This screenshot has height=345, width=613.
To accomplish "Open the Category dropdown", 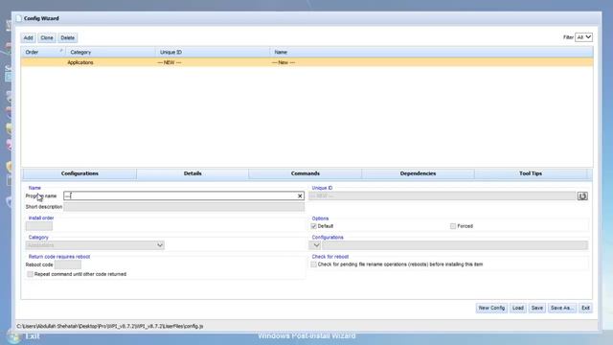I will coord(95,245).
